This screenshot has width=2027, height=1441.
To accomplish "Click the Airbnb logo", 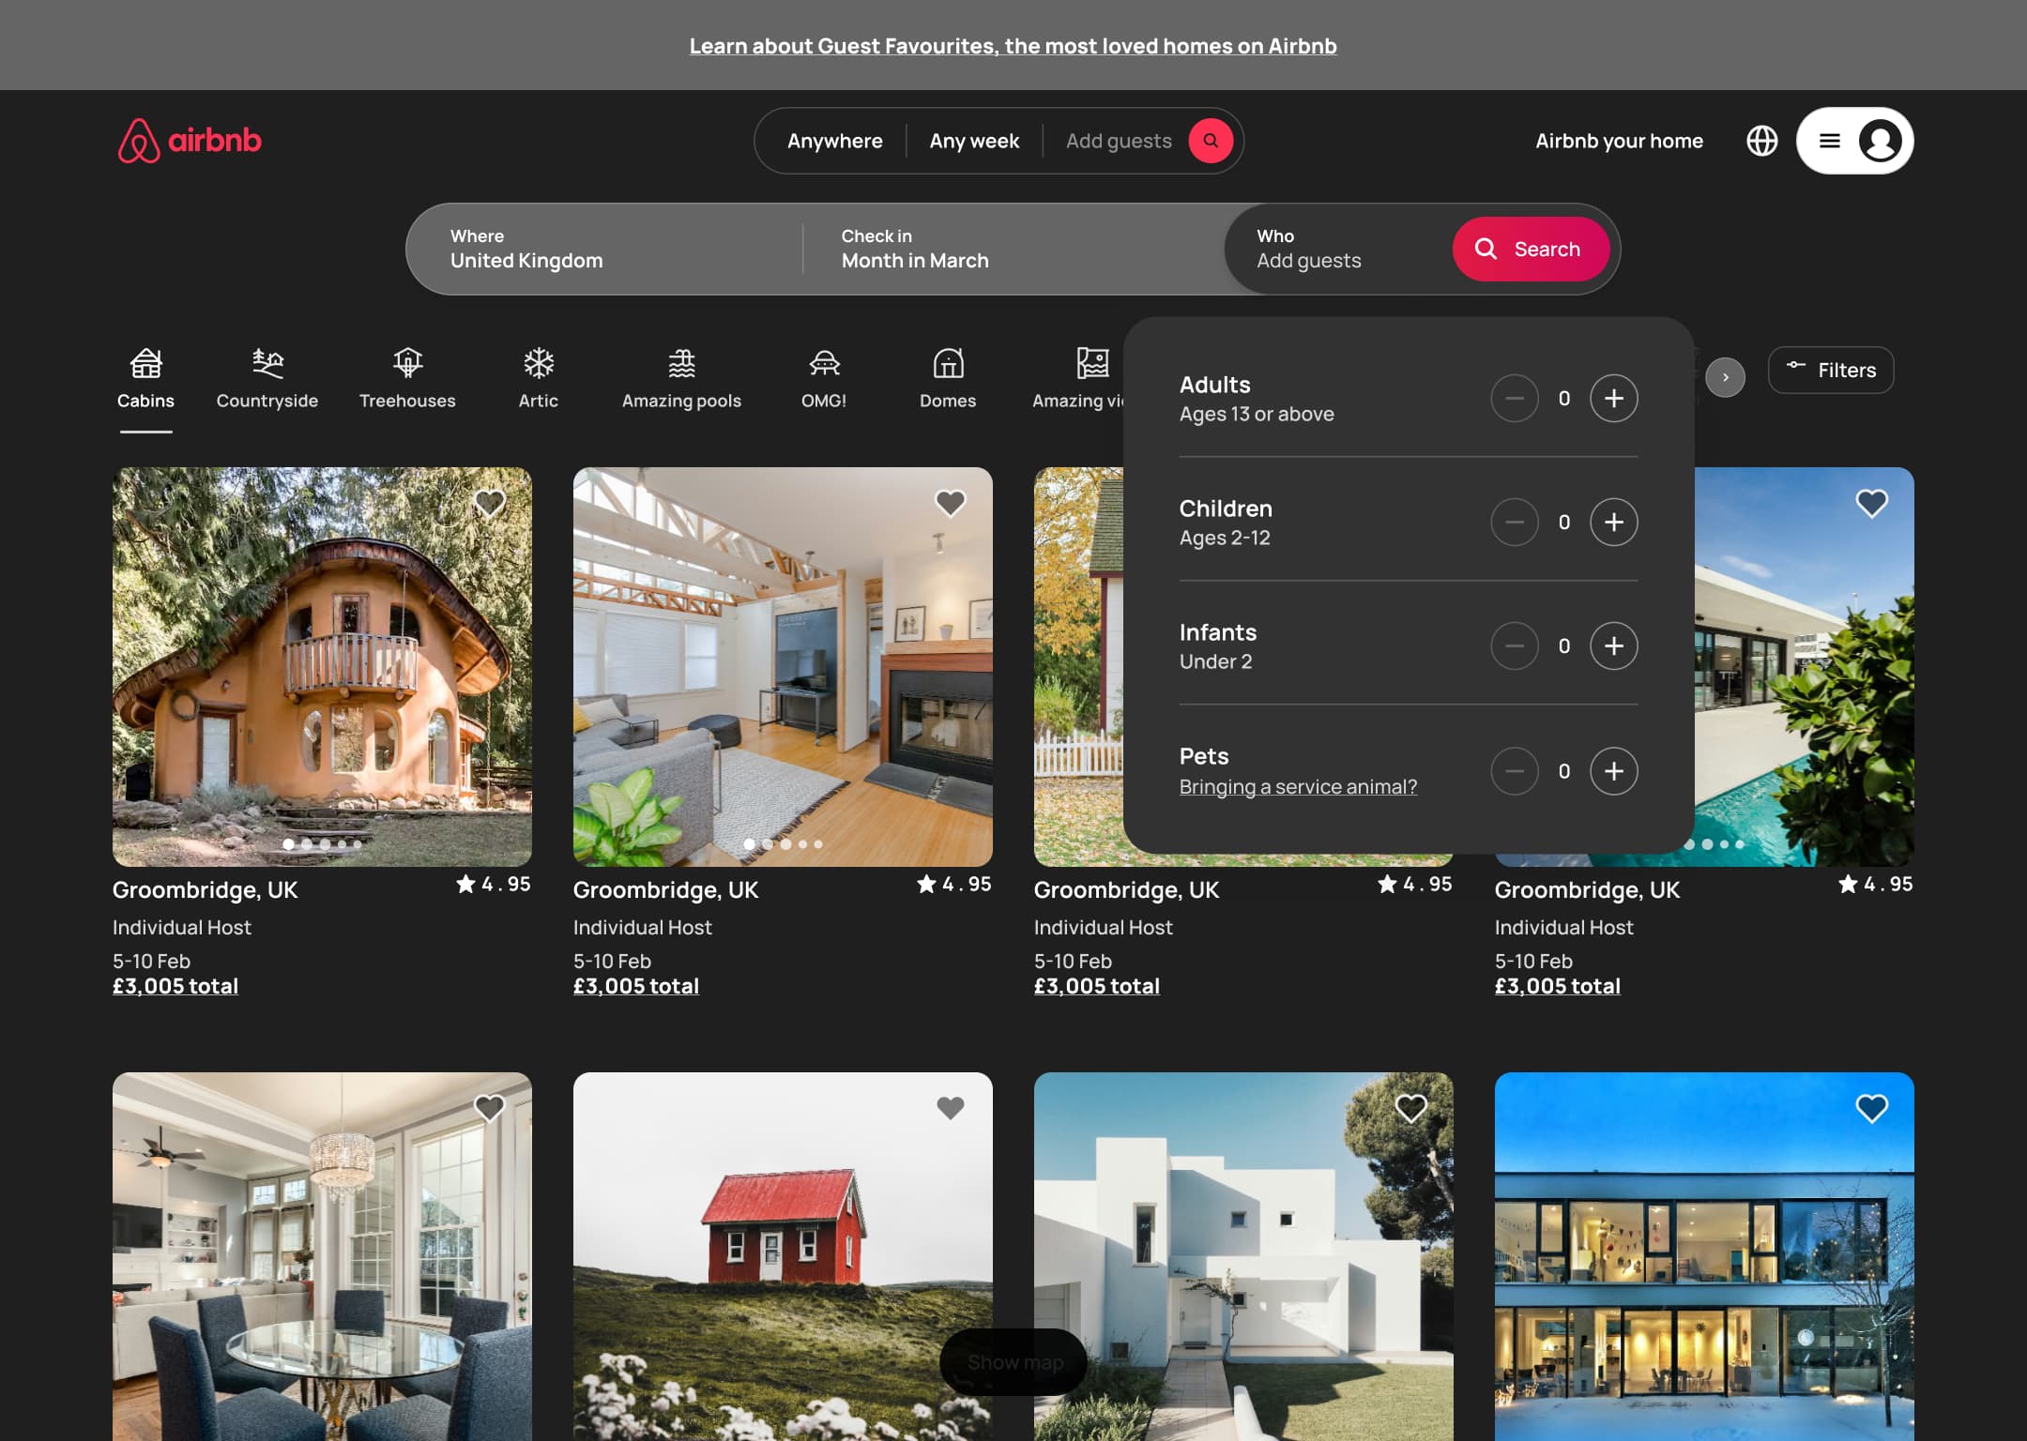I will (190, 141).
